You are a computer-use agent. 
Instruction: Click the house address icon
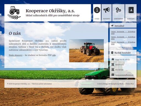pyautogui.click(x=113, y=59)
